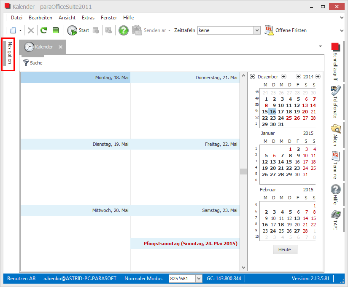
Task: Open the Fenster menu
Action: (109, 18)
